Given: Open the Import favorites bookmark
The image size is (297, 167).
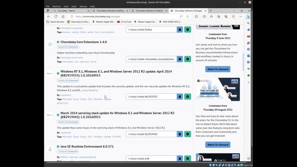Looking at the screenshot, I should click(55, 22).
